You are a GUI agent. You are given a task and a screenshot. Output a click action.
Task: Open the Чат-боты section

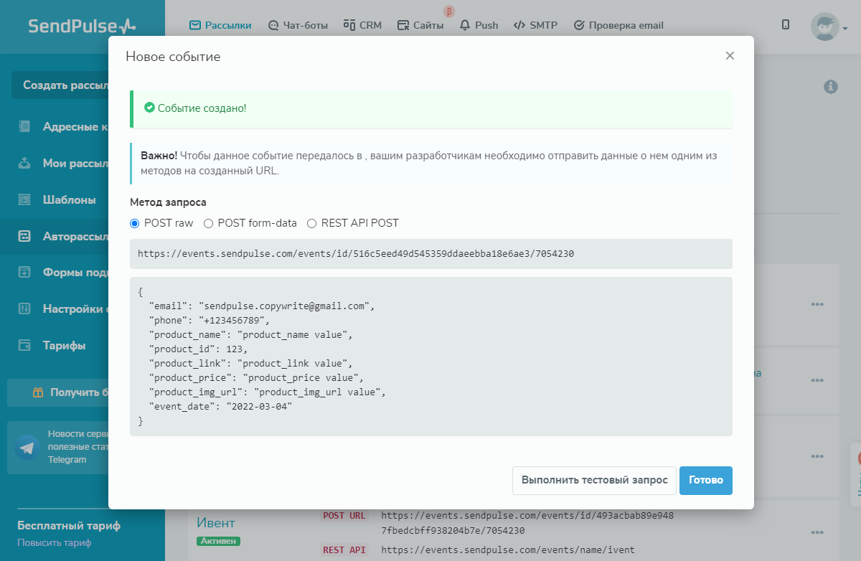tap(298, 25)
